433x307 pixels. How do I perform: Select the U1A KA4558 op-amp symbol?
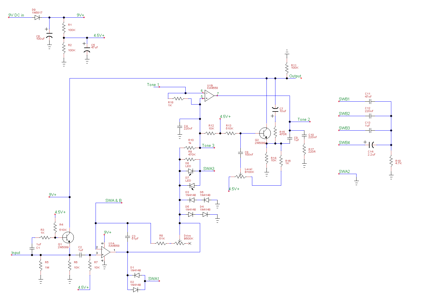[105, 252]
